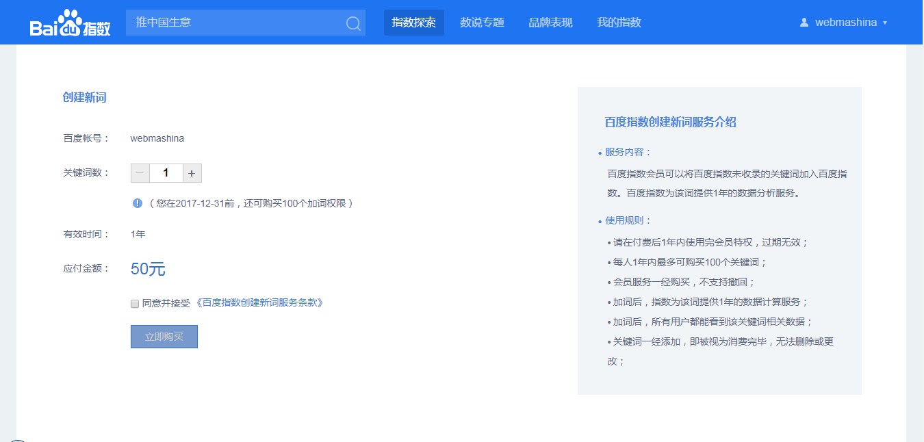
Task: Click the 立即购买 button
Action: point(164,337)
